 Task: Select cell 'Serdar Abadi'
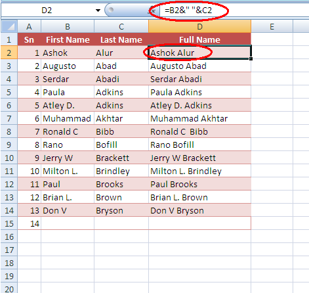point(199,79)
